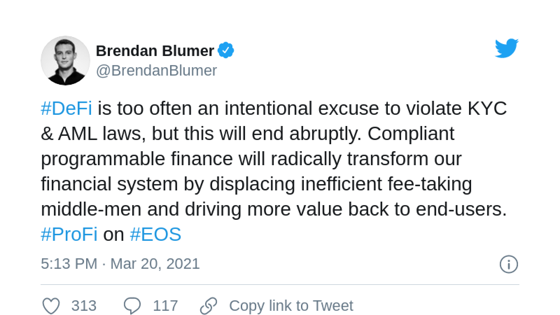The image size is (560, 315).
Task: Open replies via the speech bubble icon
Action: (x=133, y=306)
